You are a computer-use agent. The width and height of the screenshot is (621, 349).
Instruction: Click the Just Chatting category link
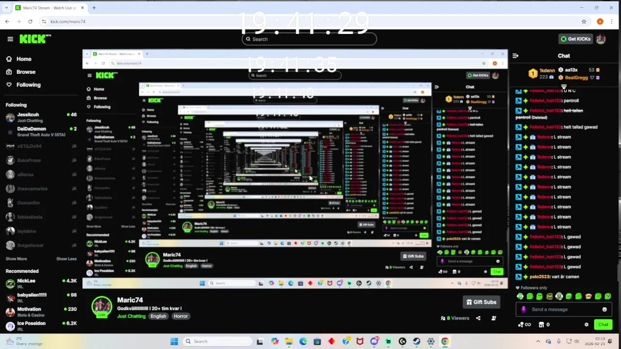pyautogui.click(x=131, y=316)
